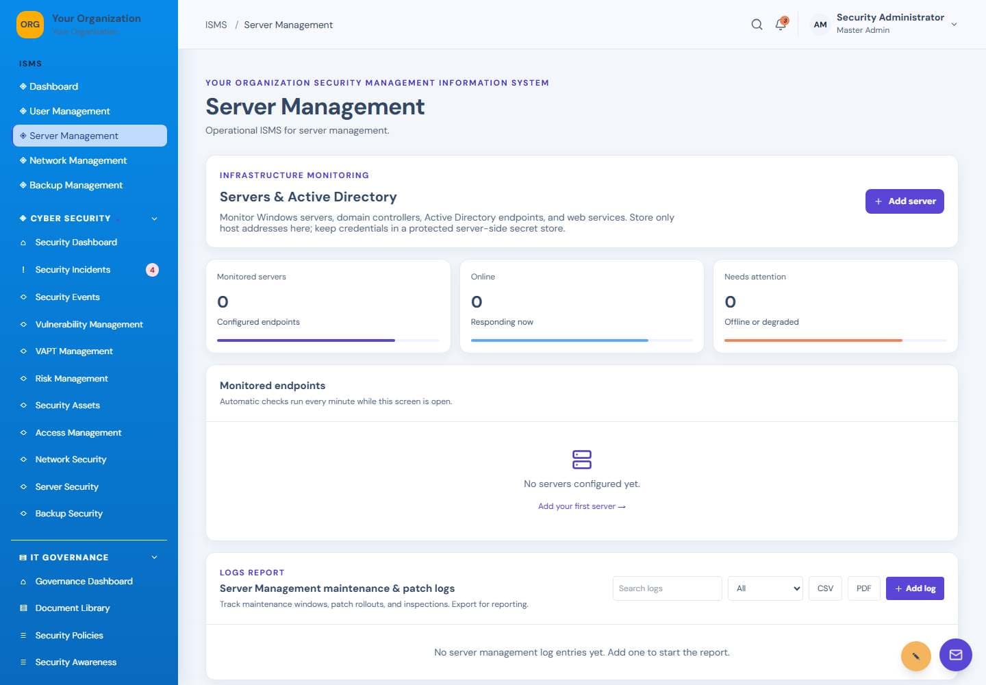The image size is (986, 685).
Task: Open Backup Security
Action: pyautogui.click(x=90, y=514)
